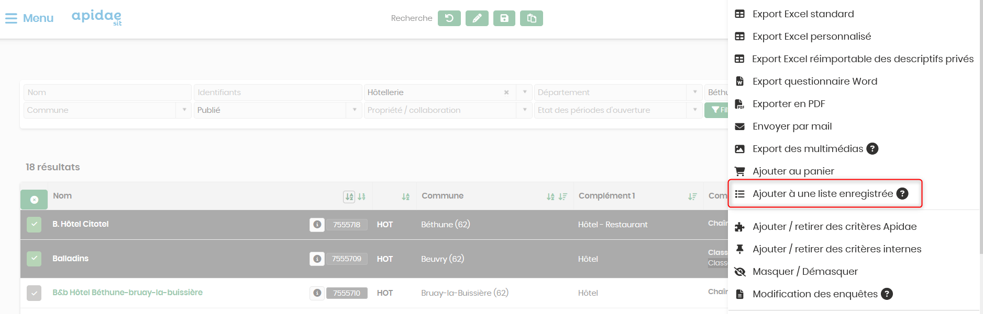This screenshot has width=983, height=314.
Task: Click the Nom filter input field
Action: [x=107, y=92]
